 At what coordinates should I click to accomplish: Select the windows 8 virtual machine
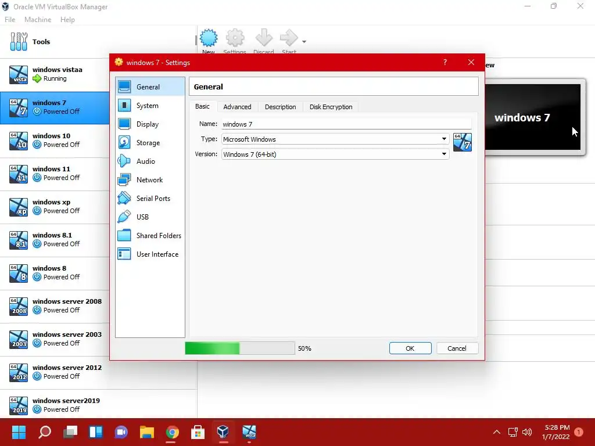(x=55, y=273)
